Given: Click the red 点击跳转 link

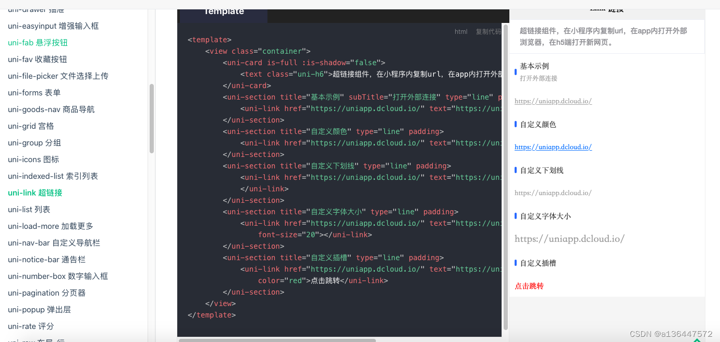Looking at the screenshot, I should click(529, 286).
